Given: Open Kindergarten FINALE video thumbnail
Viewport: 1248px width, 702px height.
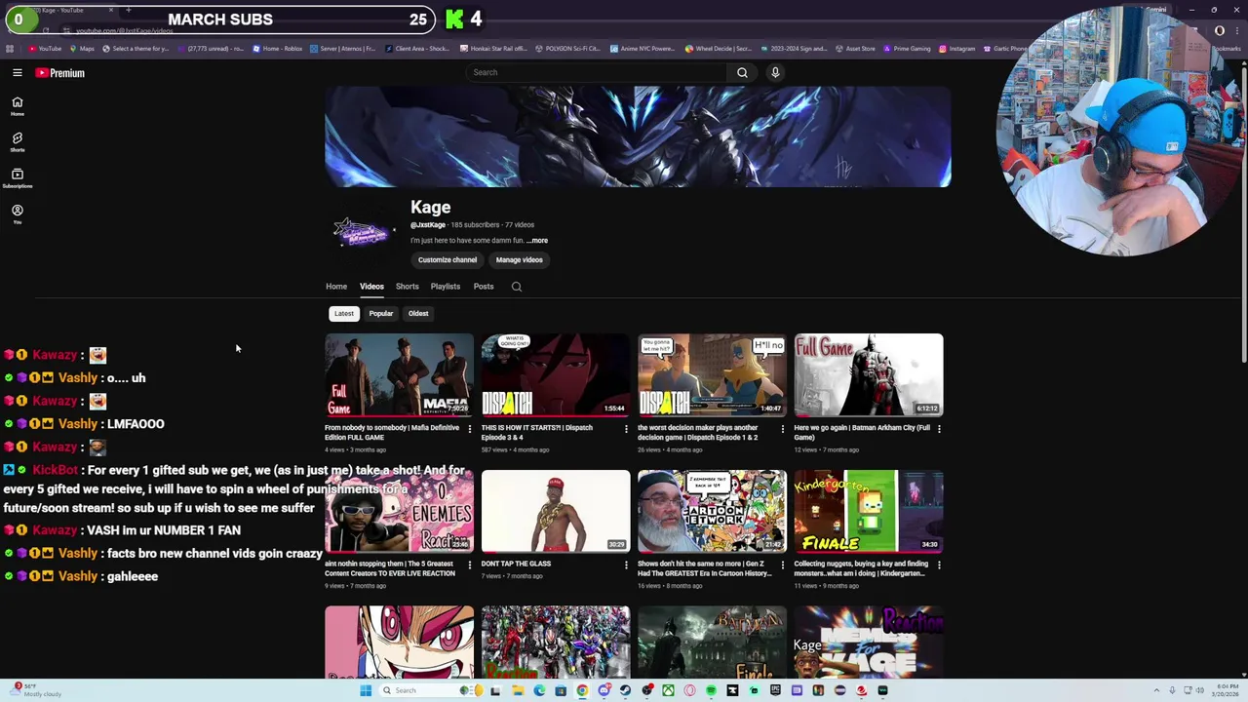Looking at the screenshot, I should pyautogui.click(x=869, y=511).
